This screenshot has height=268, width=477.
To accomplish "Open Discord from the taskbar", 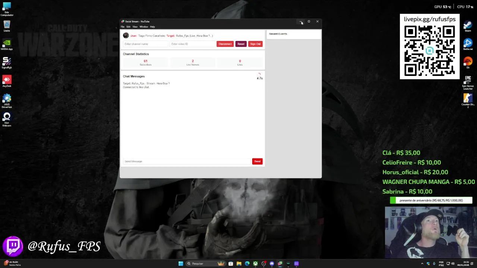I will [272, 264].
